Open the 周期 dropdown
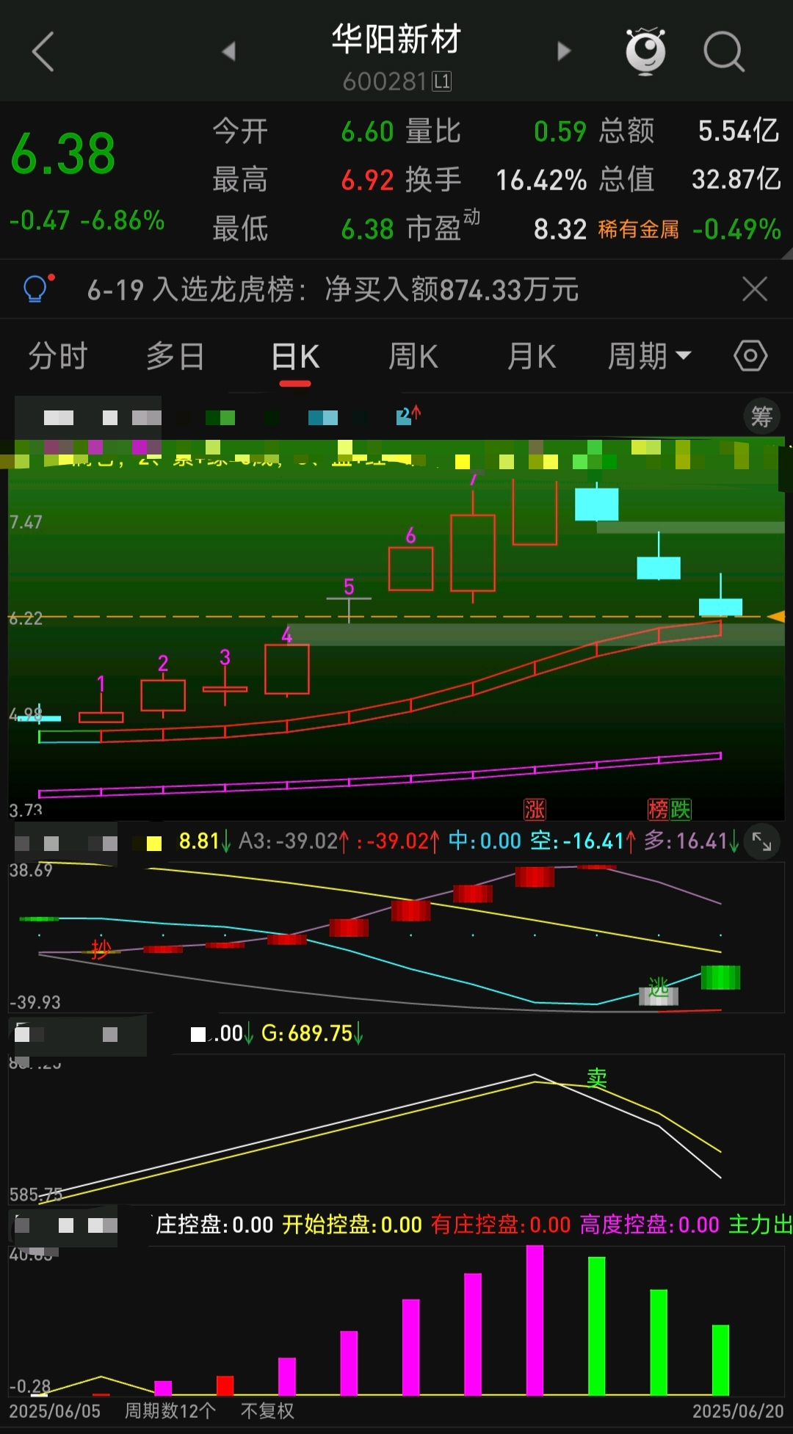The height and width of the screenshot is (1434, 793). point(650,357)
